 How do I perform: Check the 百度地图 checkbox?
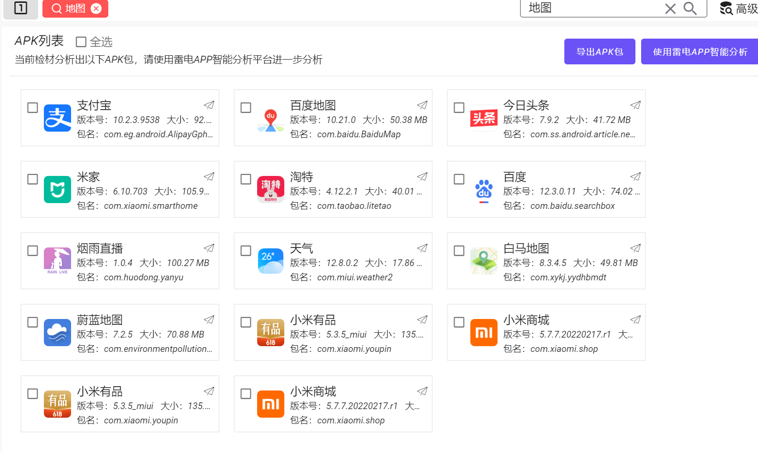pos(246,108)
